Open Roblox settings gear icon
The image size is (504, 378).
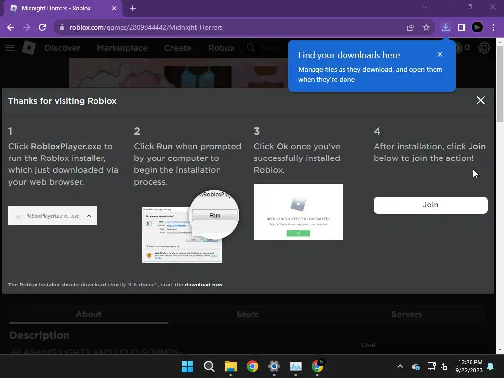point(484,48)
